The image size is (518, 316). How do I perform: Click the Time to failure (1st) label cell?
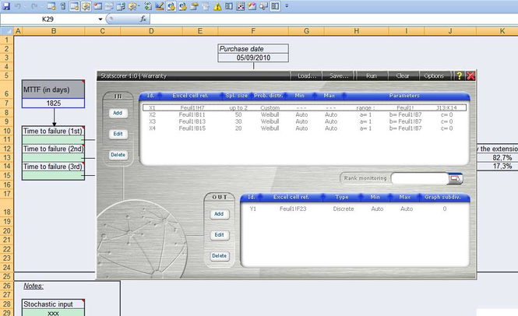coord(53,131)
